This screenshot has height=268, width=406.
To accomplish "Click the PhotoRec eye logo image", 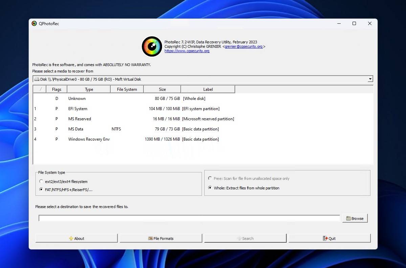I will (x=152, y=46).
